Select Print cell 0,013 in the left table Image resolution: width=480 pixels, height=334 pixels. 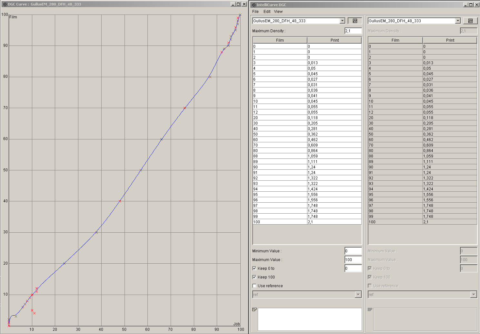[x=334, y=63]
